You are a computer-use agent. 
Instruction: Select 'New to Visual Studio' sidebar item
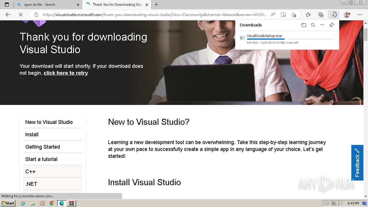[53, 122]
